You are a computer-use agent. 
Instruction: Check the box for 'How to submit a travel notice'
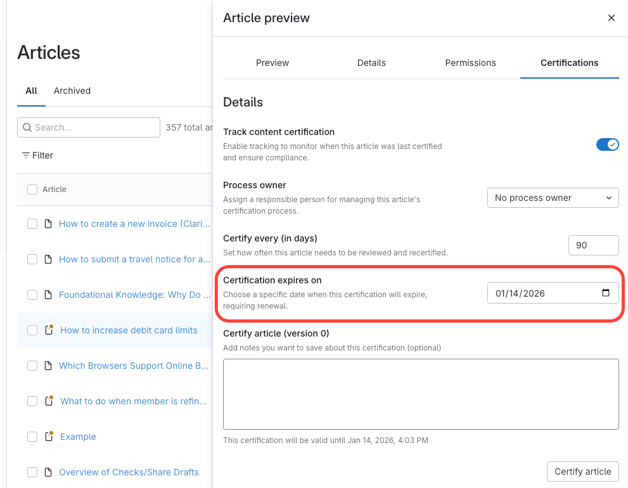(x=32, y=259)
